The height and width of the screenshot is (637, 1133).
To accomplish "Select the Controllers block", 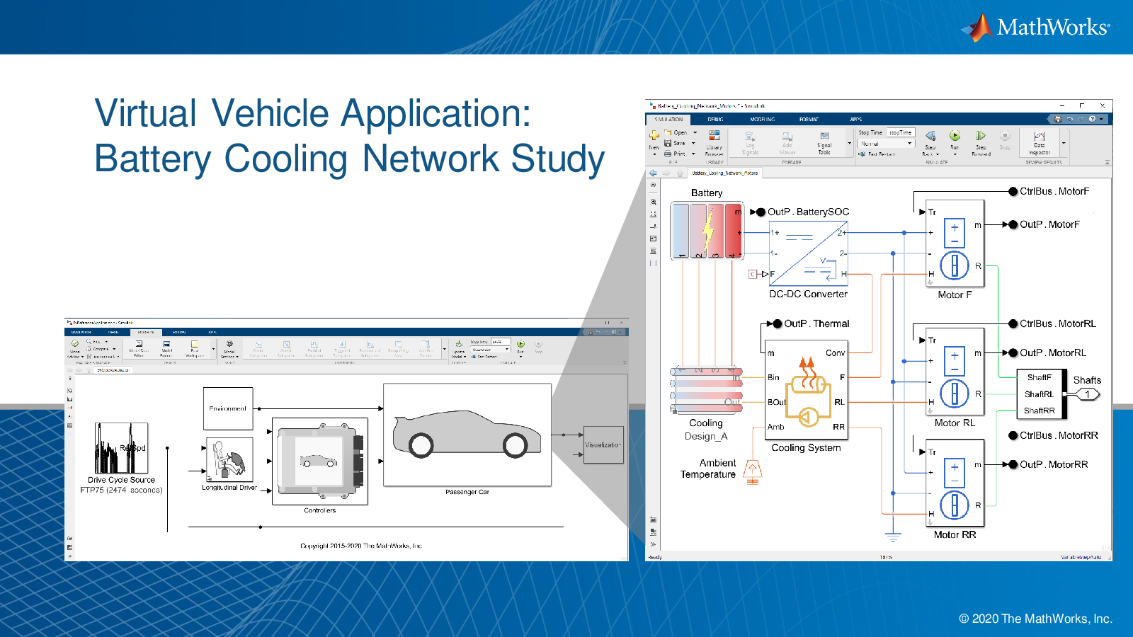I will click(320, 461).
